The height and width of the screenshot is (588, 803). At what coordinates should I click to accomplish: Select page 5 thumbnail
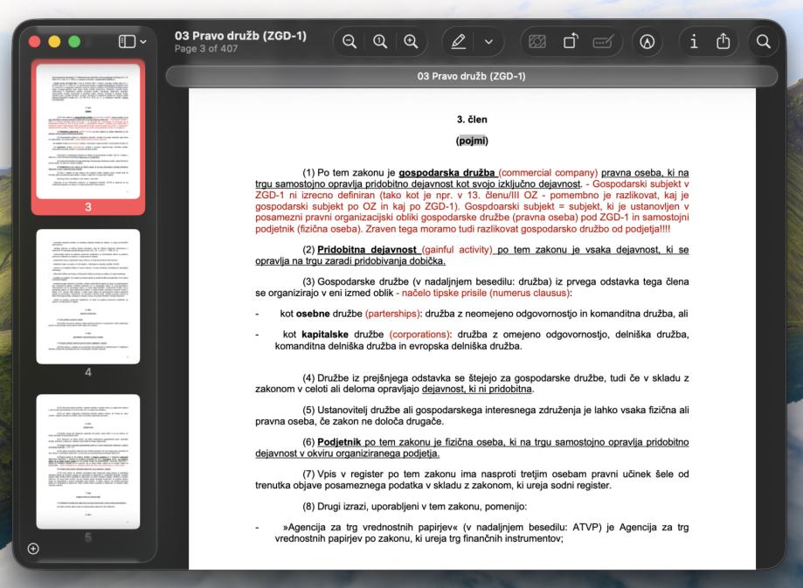point(88,461)
